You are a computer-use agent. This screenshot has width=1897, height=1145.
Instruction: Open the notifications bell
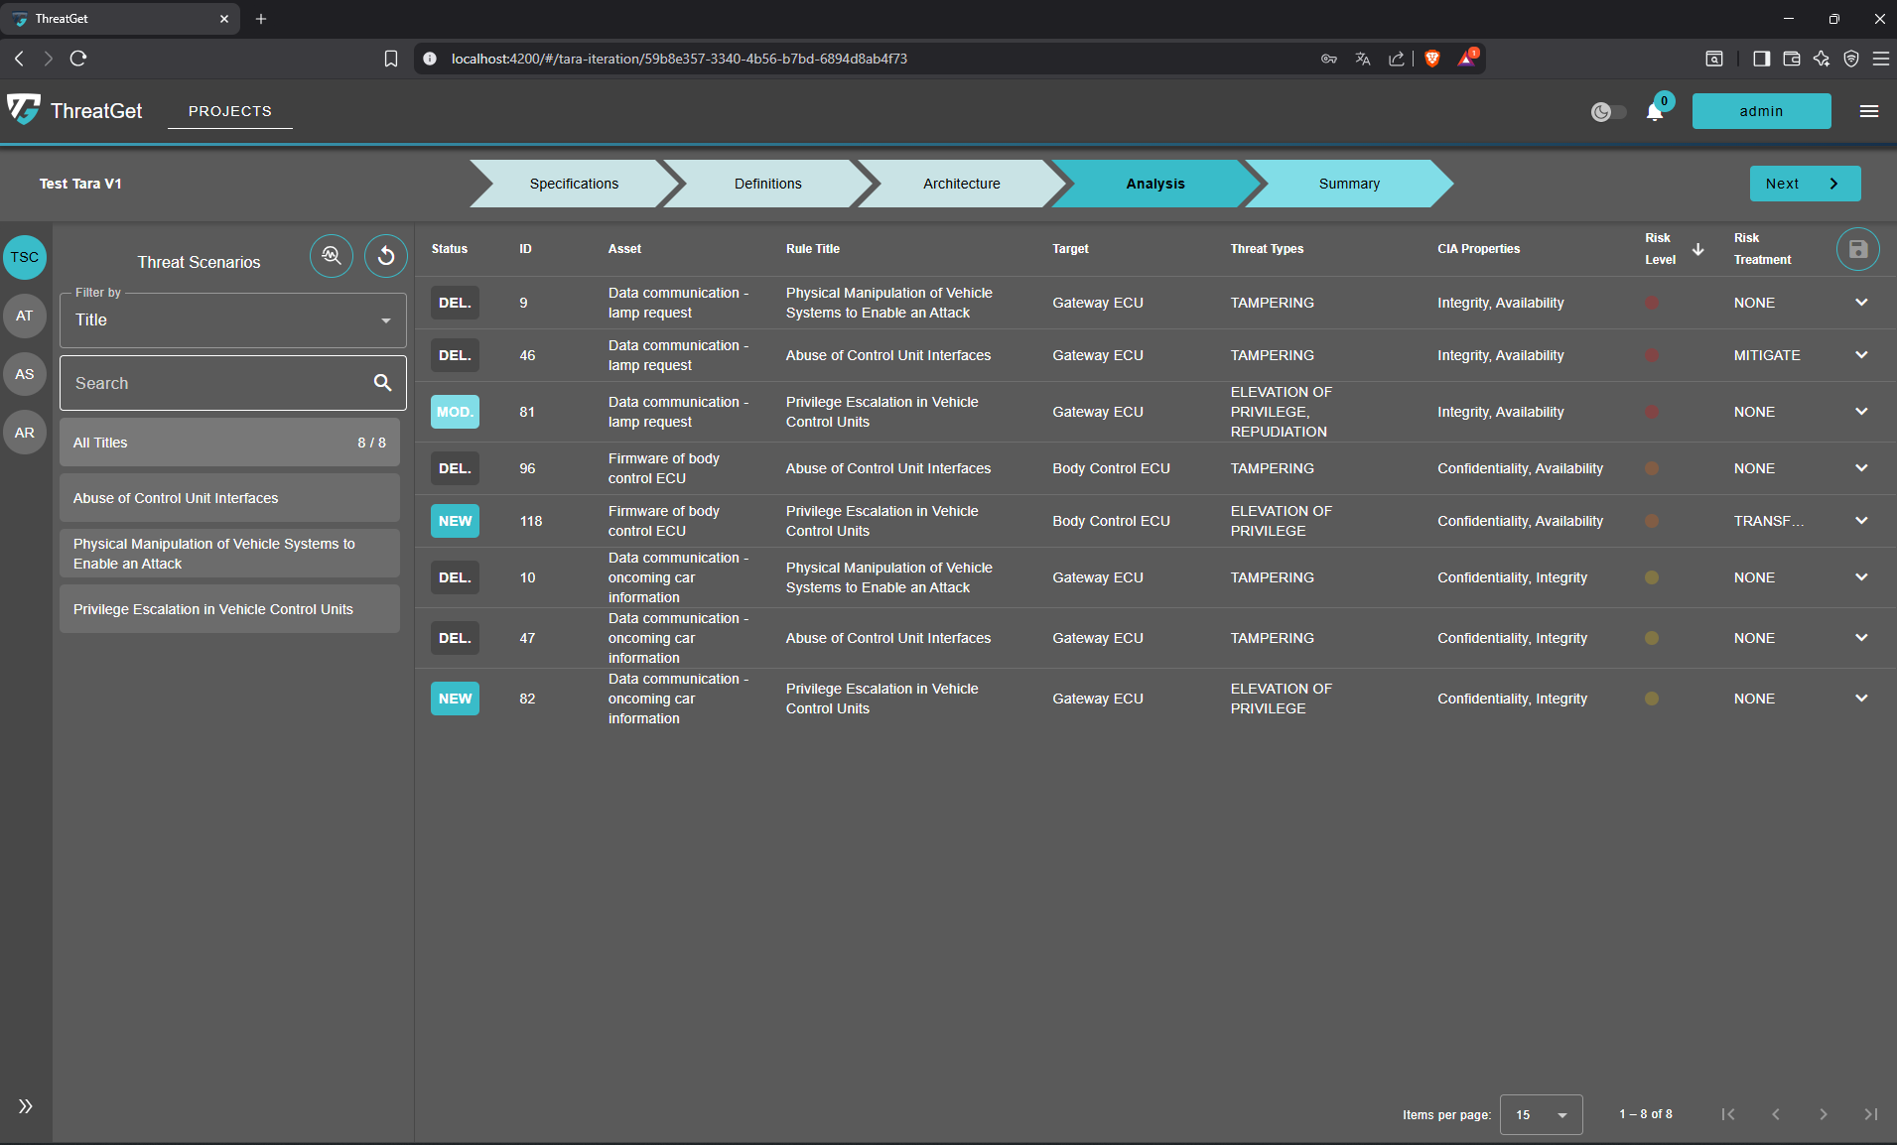(x=1653, y=112)
